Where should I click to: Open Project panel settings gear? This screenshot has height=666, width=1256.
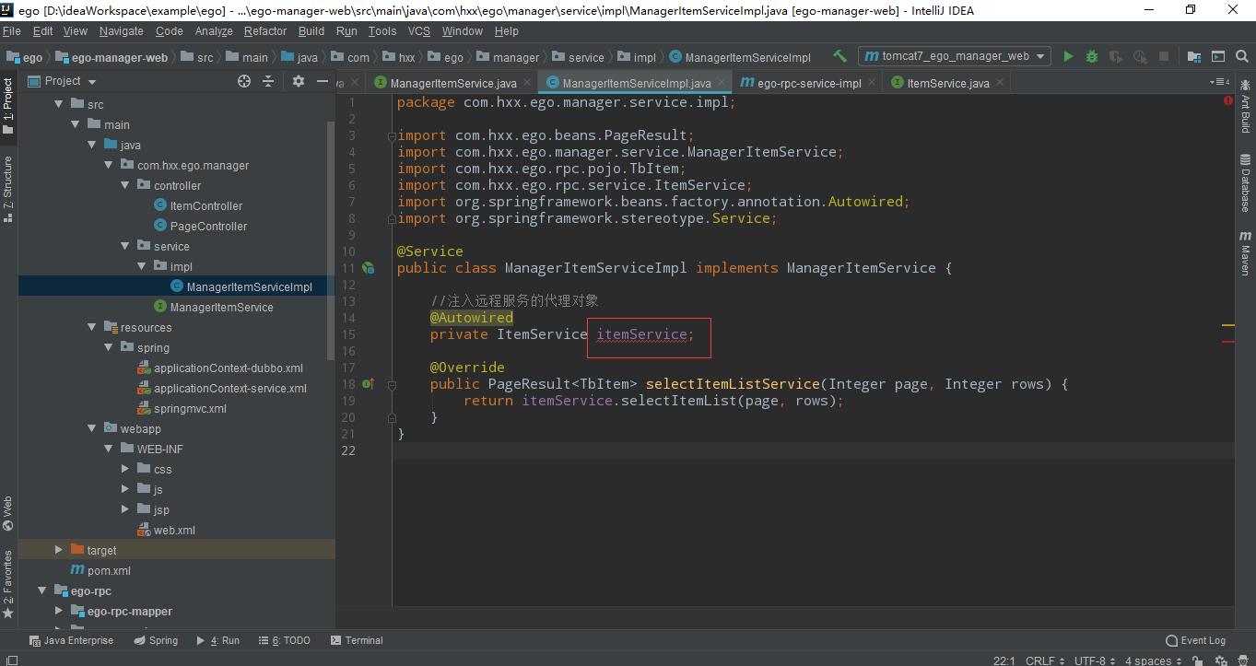coord(299,81)
